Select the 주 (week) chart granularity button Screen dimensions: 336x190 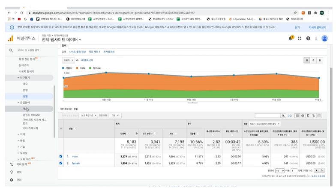pyautogui.click(x=313, y=61)
